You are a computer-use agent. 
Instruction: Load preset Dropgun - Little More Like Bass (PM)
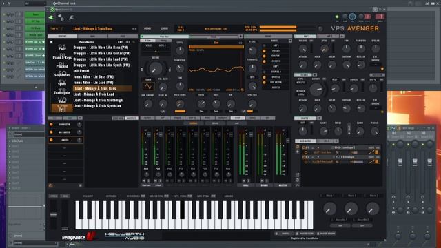coord(101,48)
